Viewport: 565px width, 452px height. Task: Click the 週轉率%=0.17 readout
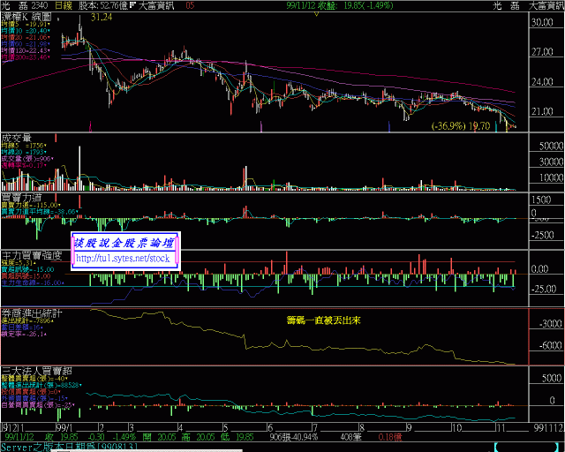click(24, 165)
